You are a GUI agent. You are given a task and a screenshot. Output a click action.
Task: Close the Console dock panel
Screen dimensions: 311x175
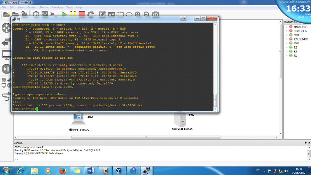point(309,143)
